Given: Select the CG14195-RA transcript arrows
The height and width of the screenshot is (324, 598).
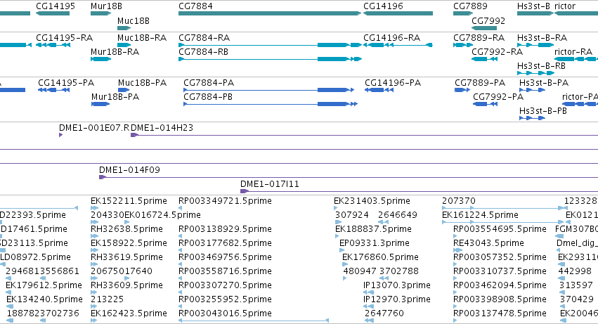Looking at the screenshot, I should (x=53, y=45).
